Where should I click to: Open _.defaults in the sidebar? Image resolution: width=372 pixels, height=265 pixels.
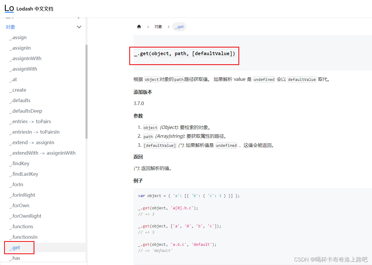click(x=20, y=100)
